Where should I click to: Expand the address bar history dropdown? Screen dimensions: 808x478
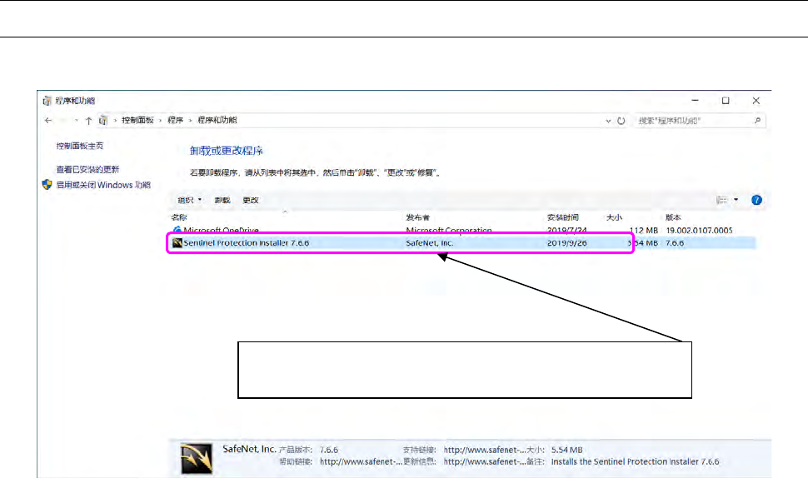pyautogui.click(x=609, y=121)
